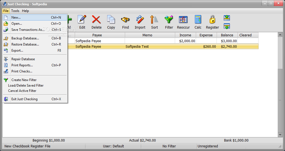Select the $2,000.00 income cell
This screenshot has width=285, height=151.
click(x=185, y=41)
